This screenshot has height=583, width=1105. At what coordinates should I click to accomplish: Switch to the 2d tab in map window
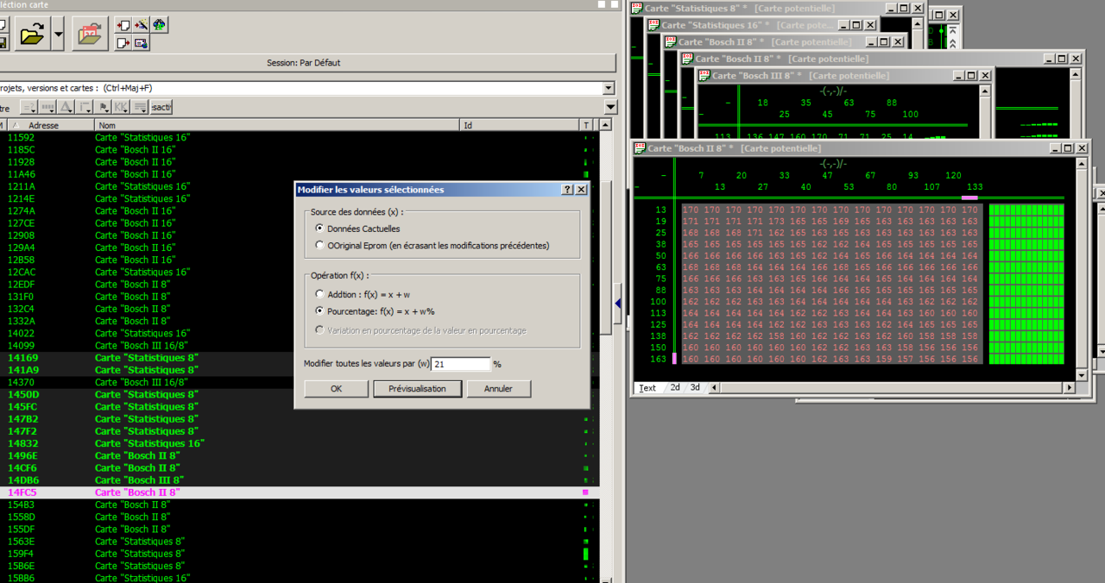[675, 388]
